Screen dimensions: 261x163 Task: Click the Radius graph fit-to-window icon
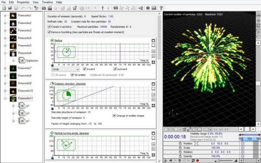point(153,62)
